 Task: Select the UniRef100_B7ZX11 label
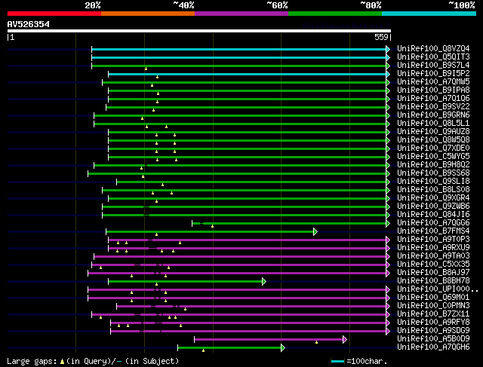433,314
